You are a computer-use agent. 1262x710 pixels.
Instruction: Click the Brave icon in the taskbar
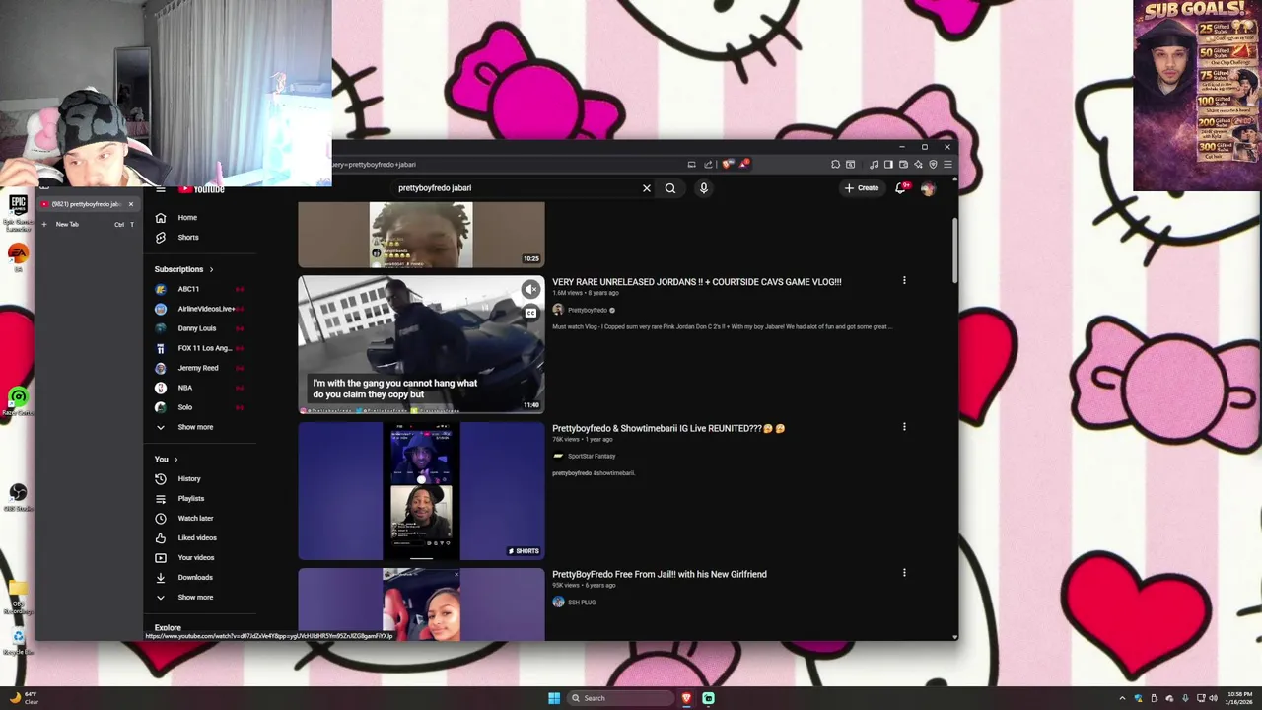click(x=687, y=698)
